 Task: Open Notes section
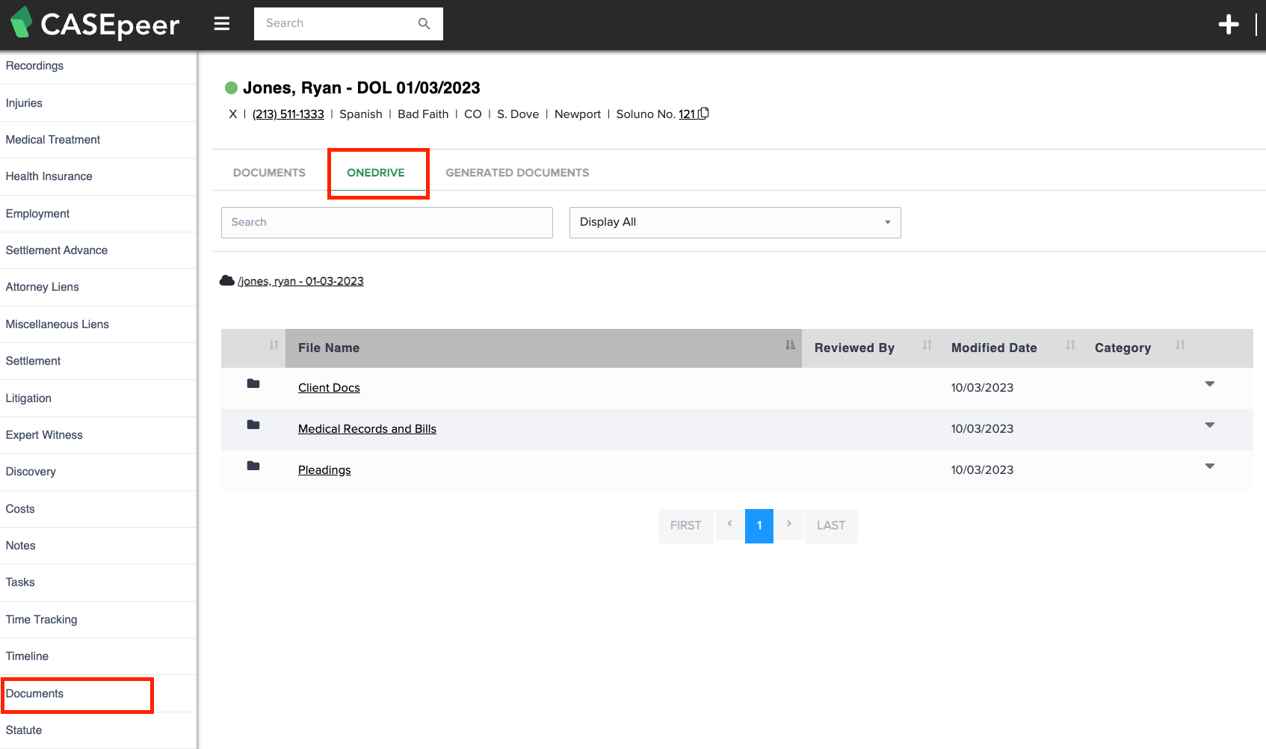(20, 546)
